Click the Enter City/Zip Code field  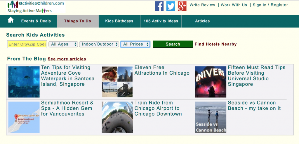27,44
